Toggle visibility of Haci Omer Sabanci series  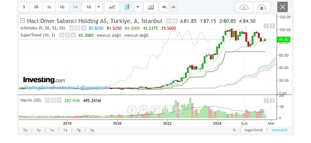click(x=169, y=21)
